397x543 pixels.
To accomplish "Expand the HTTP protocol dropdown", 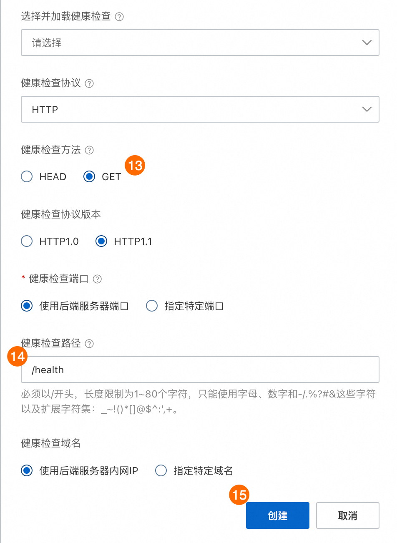I will (x=200, y=109).
